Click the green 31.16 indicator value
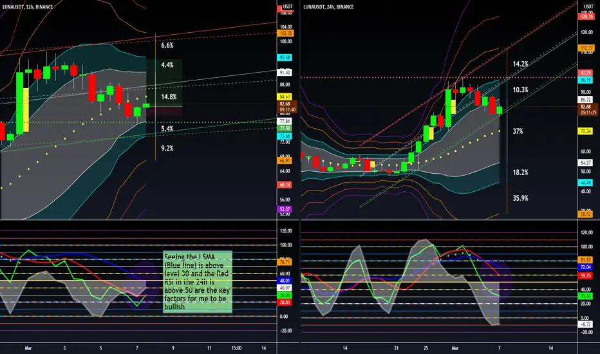This screenshot has height=354, width=600. (x=585, y=296)
